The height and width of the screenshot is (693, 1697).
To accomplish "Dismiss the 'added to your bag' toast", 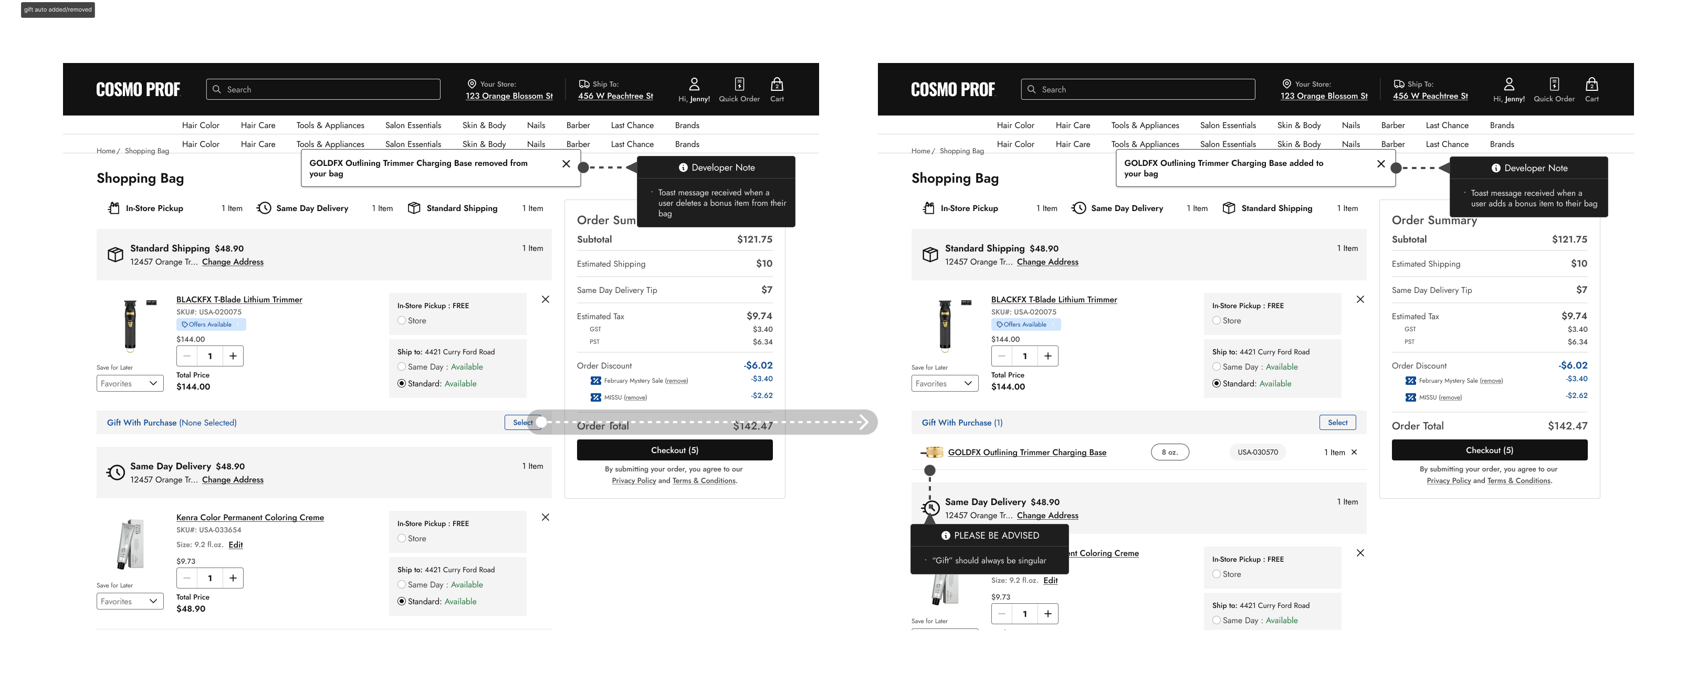I will 1381,164.
